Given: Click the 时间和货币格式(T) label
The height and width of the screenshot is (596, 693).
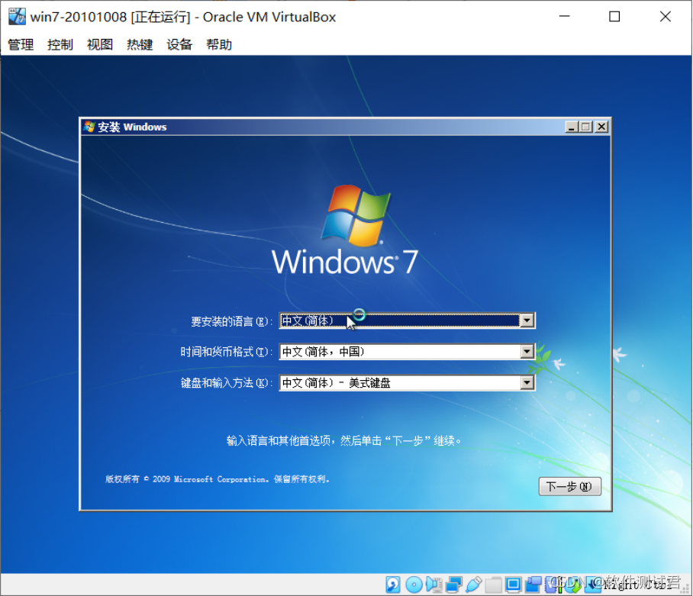Looking at the screenshot, I should click(226, 352).
